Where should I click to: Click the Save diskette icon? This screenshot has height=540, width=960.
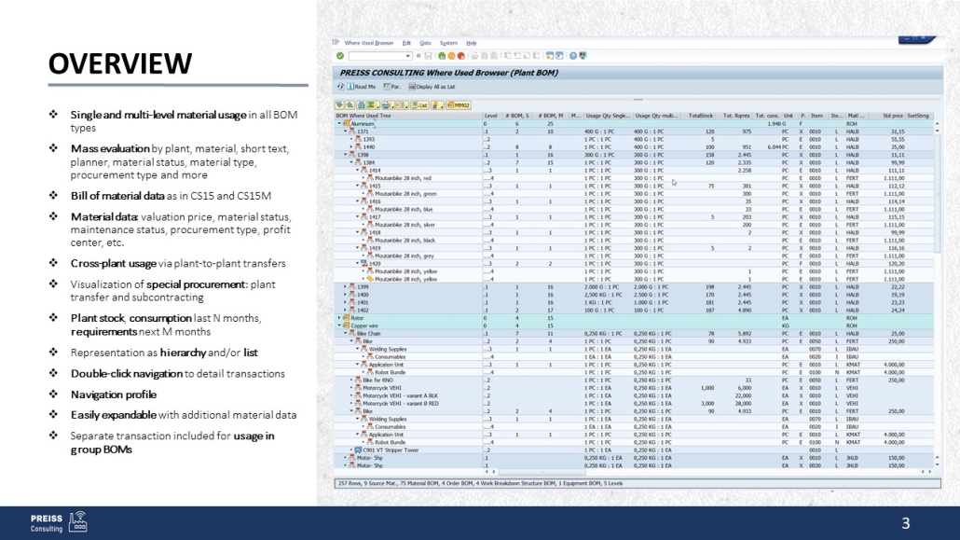coord(428,56)
